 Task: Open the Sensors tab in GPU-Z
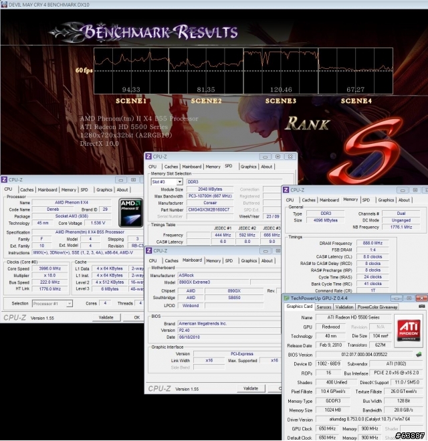[324, 307]
